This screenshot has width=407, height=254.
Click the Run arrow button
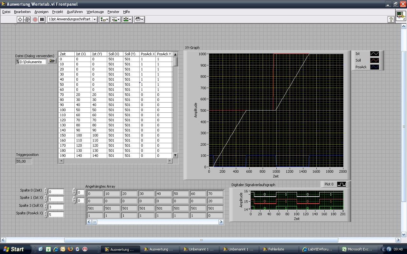tap(20, 19)
